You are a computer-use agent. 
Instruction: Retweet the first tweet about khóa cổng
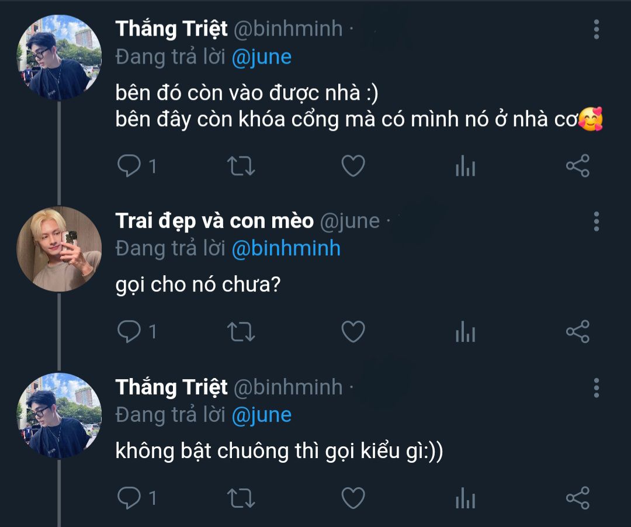click(x=240, y=167)
